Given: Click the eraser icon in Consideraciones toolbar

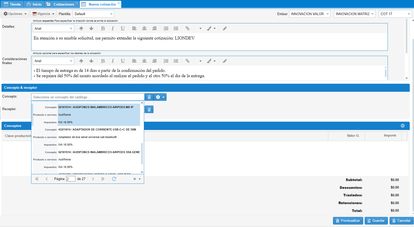Looking at the screenshot, I should pyautogui.click(x=225, y=61).
